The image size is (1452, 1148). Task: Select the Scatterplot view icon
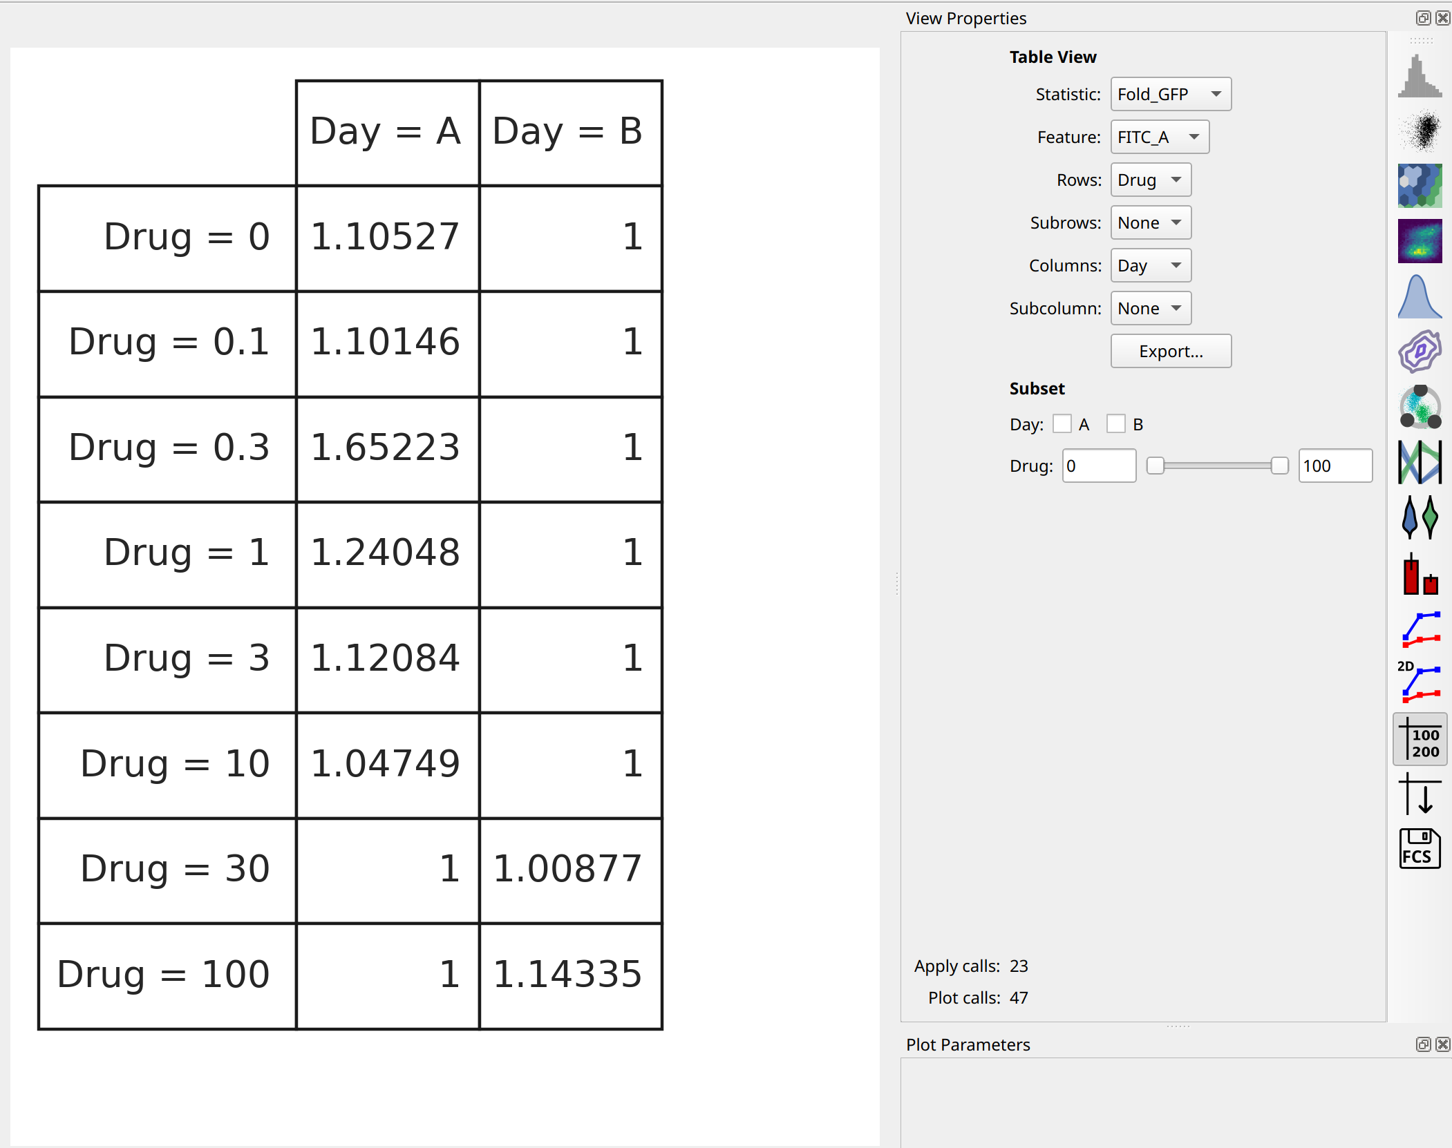pyautogui.click(x=1420, y=131)
